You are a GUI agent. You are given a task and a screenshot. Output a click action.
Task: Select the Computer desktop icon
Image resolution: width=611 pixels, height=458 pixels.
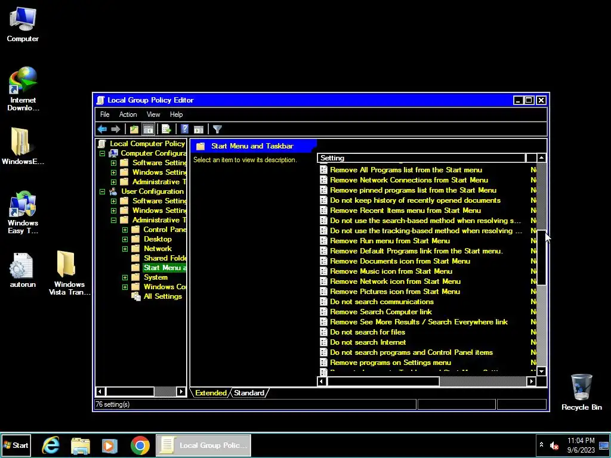(23, 24)
